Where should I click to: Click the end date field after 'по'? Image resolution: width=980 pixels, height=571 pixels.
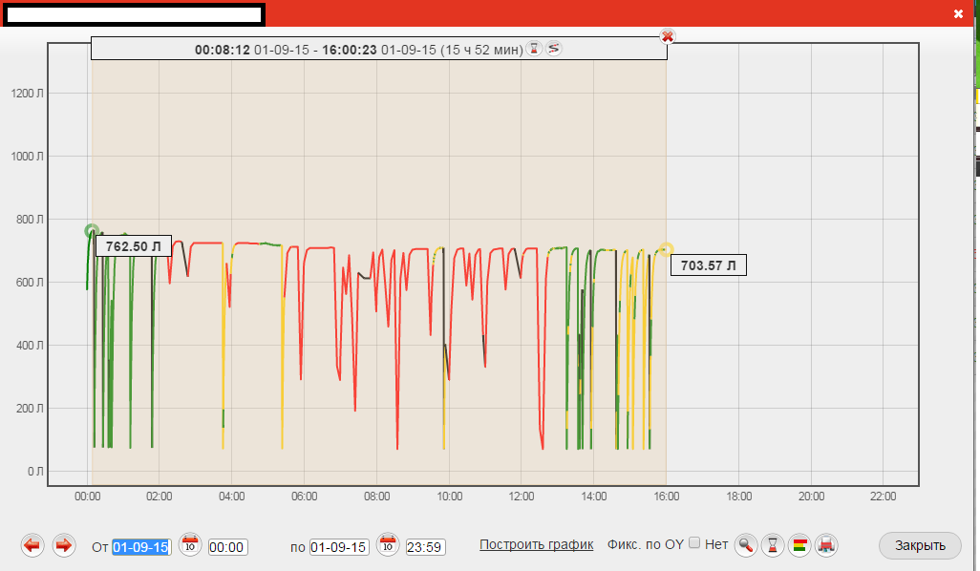pos(339,547)
